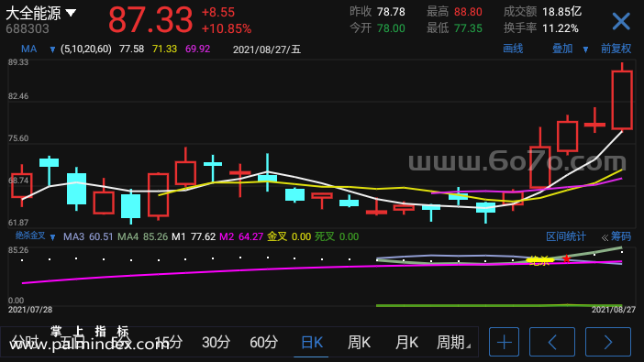
Task: Move to next candles with right arrow
Action: tap(608, 342)
